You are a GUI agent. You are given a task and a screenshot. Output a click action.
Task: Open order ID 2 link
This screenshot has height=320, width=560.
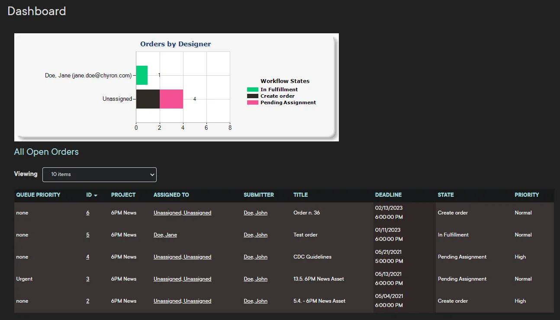coord(88,301)
